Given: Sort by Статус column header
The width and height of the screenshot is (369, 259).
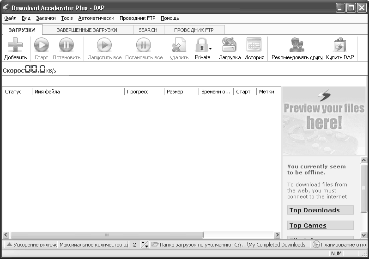Looking at the screenshot, I should point(17,92).
